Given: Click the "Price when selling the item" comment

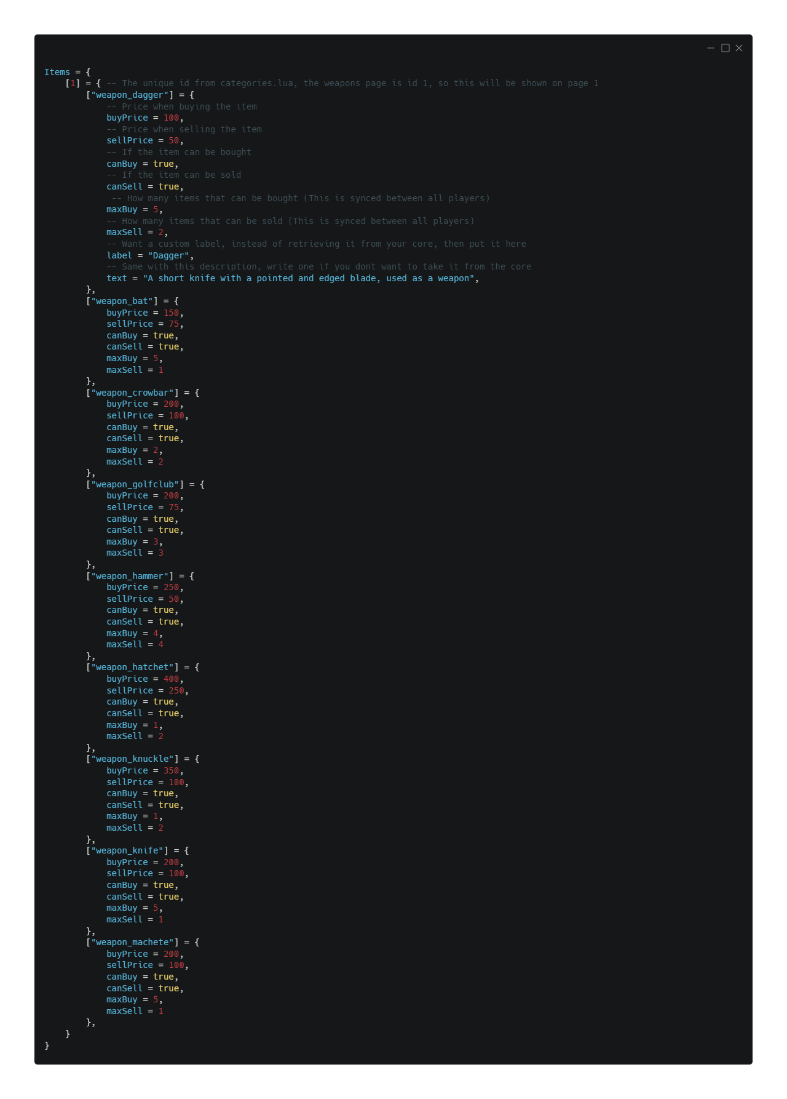Looking at the screenshot, I should coord(184,129).
